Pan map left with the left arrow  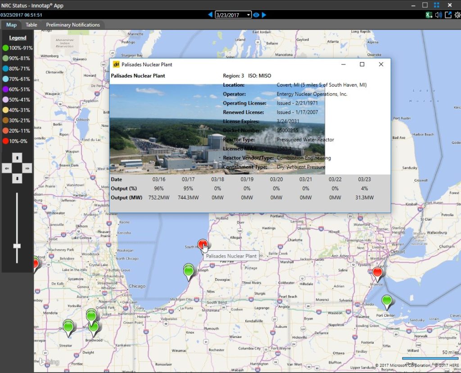click(7, 168)
